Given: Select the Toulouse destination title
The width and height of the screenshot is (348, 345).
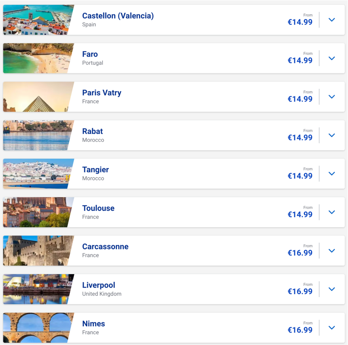Looking at the screenshot, I should point(98,208).
